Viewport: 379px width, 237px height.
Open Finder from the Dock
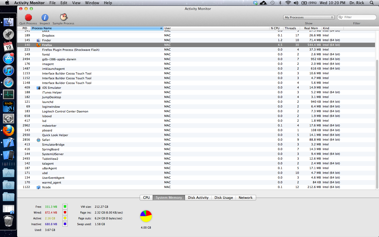[8, 22]
